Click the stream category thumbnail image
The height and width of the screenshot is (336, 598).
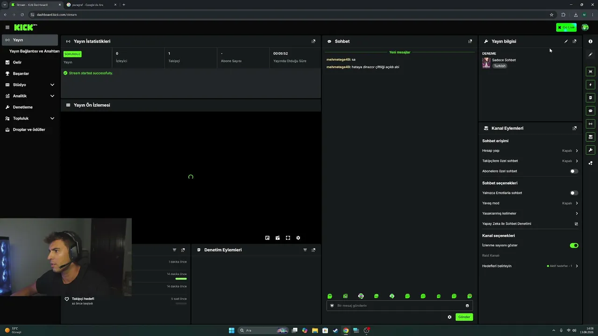tap(486, 63)
